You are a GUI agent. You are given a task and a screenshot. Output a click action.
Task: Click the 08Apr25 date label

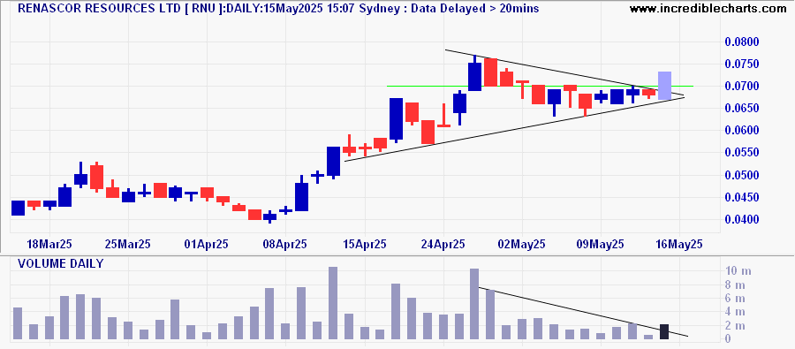tap(285, 244)
